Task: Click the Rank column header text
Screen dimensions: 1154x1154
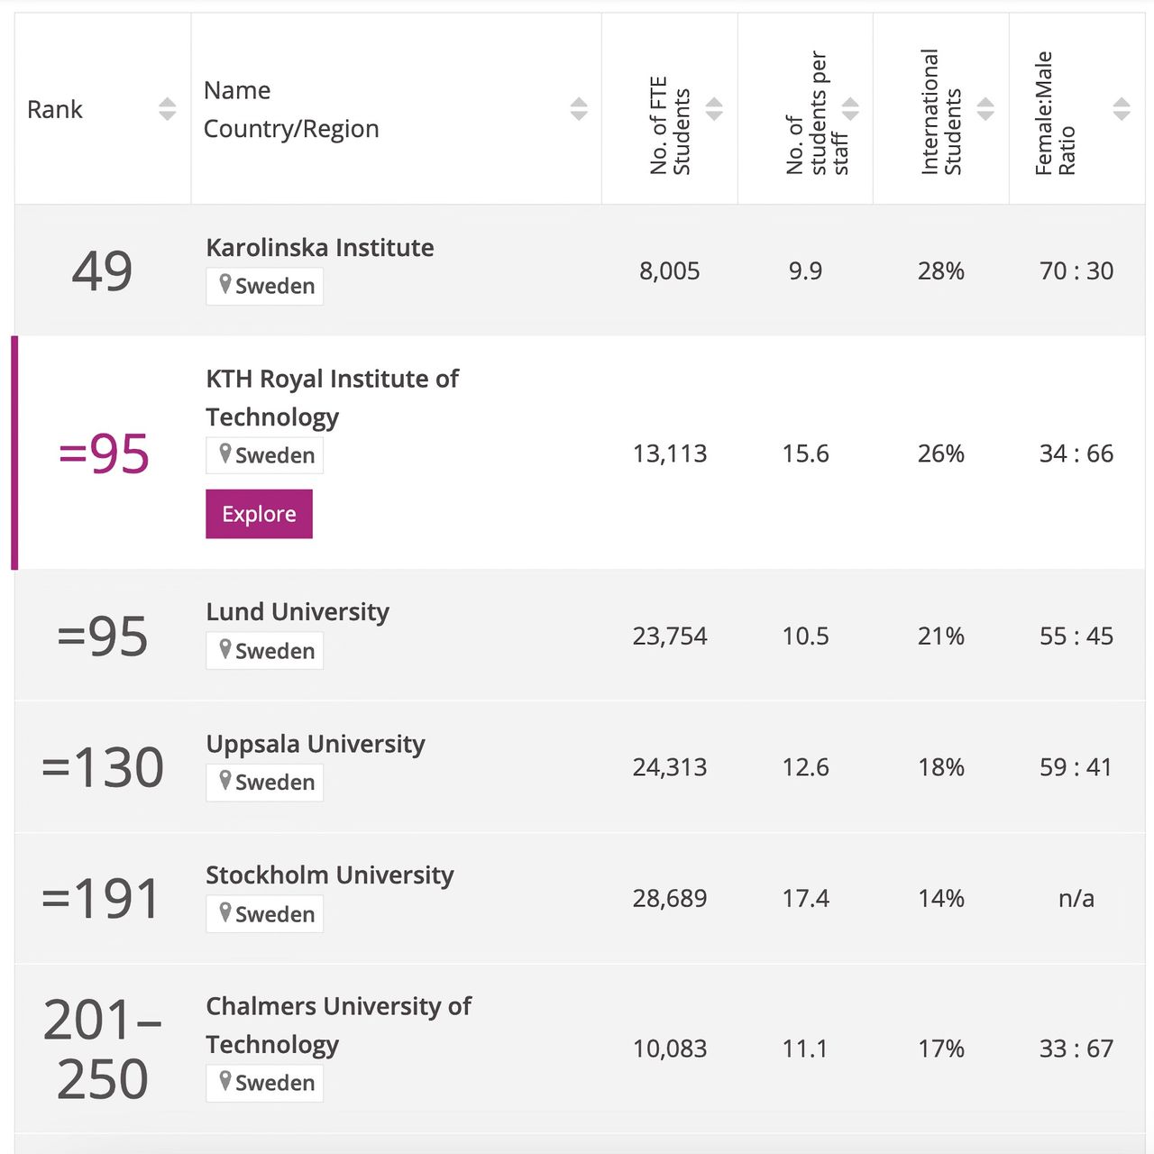Action: [x=55, y=109]
